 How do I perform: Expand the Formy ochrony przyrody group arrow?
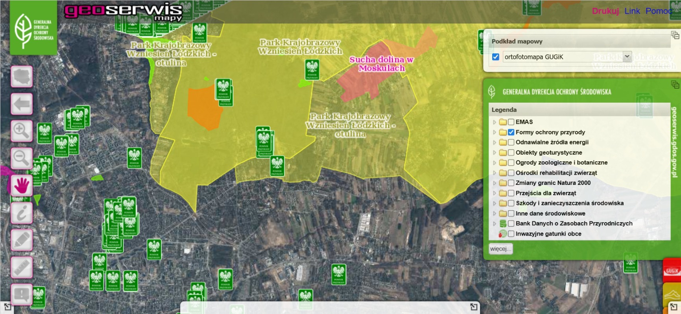click(x=495, y=132)
